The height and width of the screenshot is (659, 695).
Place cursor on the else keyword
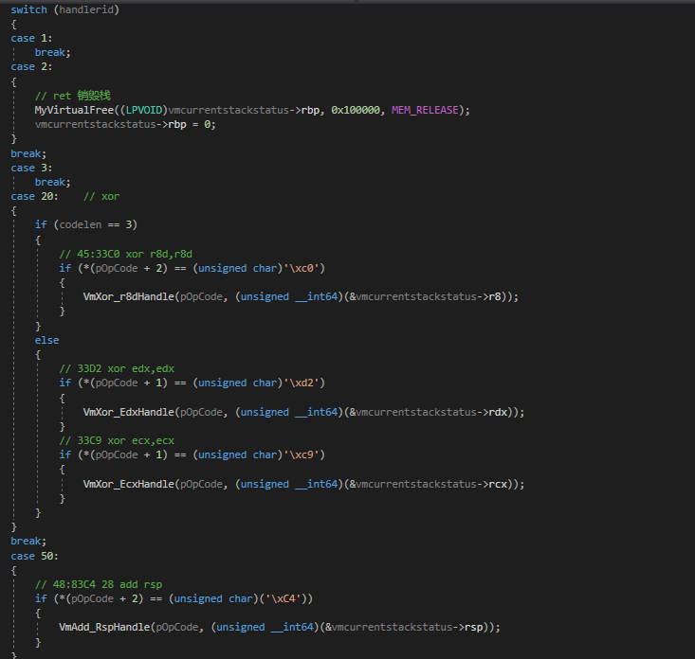(46, 340)
